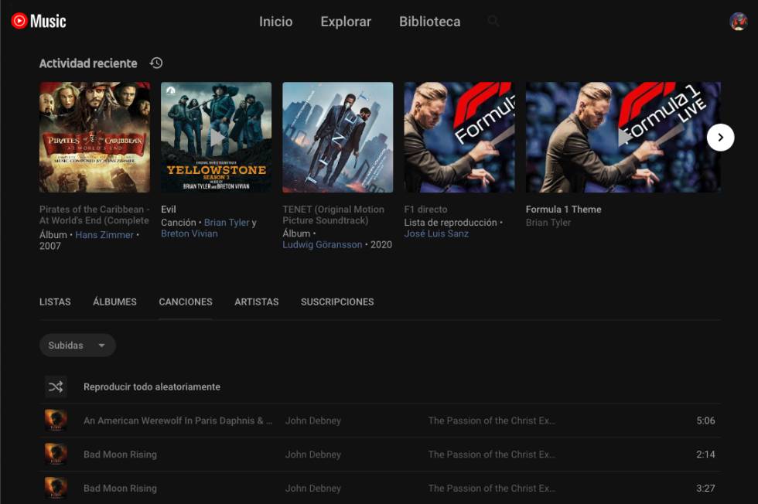This screenshot has height=504, width=758.
Task: Open the TENET soundtrack cover
Action: coord(338,138)
